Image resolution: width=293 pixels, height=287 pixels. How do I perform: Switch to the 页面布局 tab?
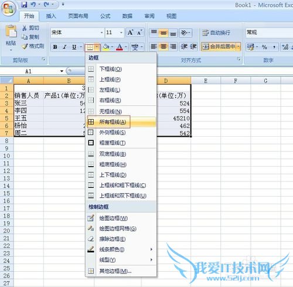[x=78, y=16]
